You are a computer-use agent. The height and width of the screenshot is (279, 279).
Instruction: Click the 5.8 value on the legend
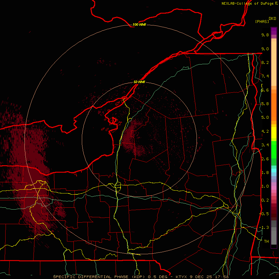point(265,104)
